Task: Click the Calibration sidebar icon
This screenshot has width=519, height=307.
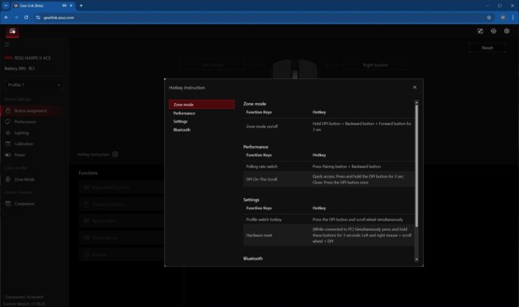Action: [8, 144]
